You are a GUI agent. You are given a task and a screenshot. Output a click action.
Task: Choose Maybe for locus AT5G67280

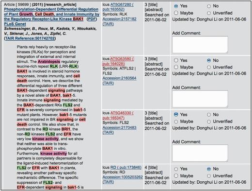pos(176,13)
